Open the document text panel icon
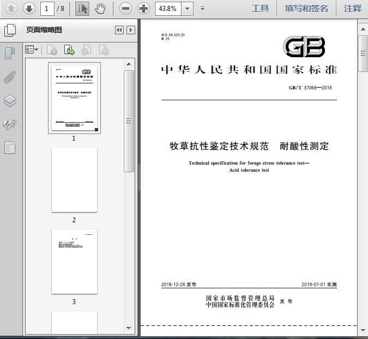This screenshot has width=368, height=339. pyautogui.click(x=10, y=148)
